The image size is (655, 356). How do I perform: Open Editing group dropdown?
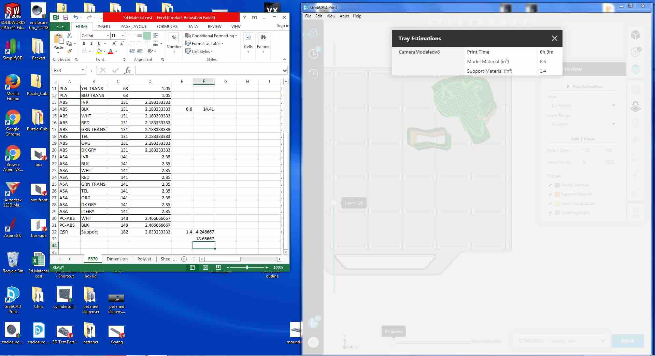coord(263,44)
